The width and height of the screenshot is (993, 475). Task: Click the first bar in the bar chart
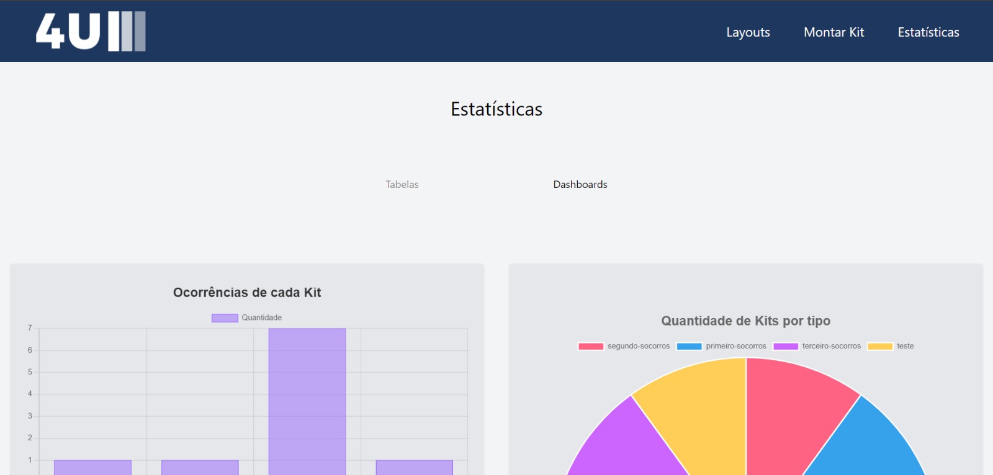[x=92, y=468]
